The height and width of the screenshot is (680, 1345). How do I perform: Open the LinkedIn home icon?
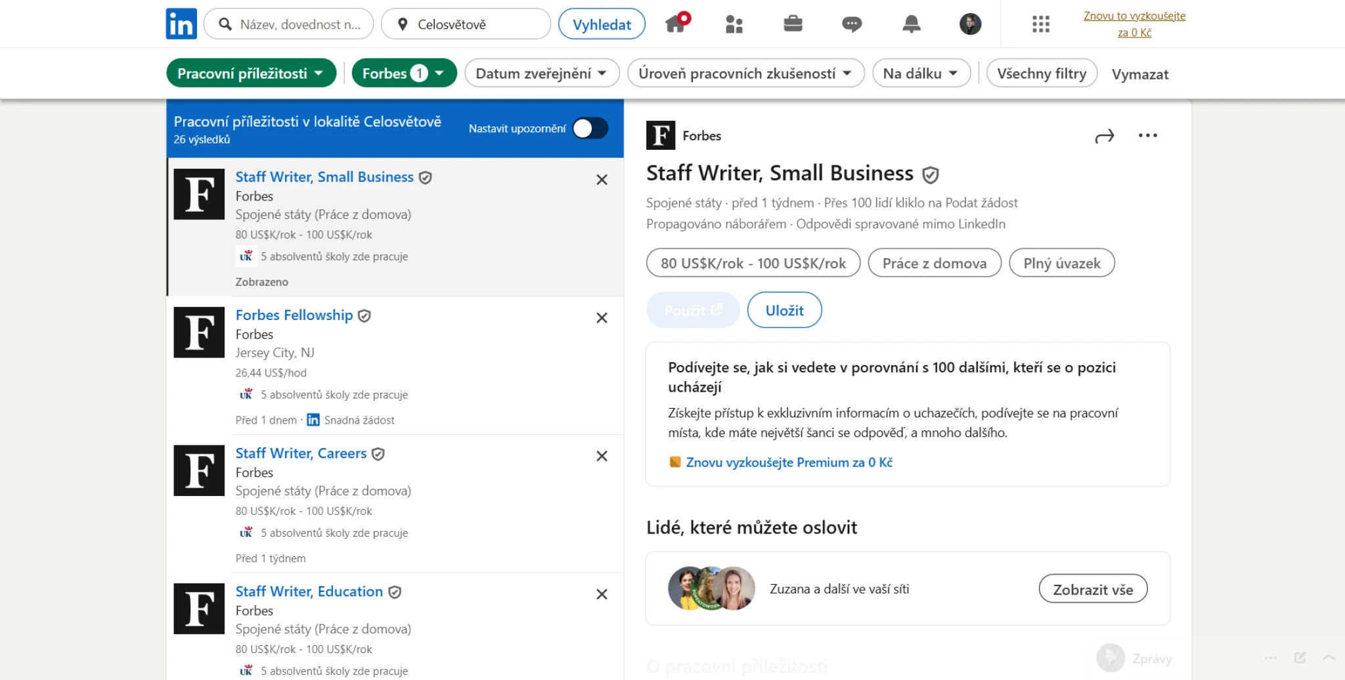(x=676, y=24)
